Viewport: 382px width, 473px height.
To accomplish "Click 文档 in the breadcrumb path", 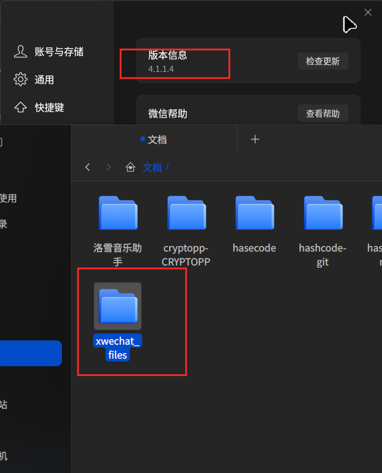I will (152, 167).
